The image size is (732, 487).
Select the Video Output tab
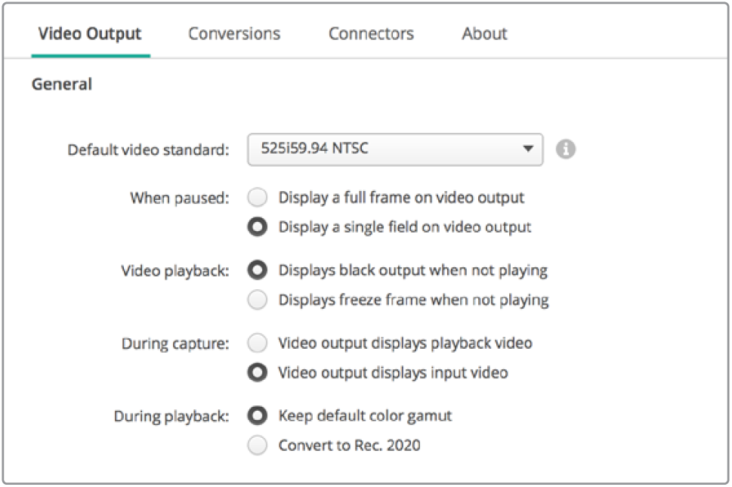[90, 34]
